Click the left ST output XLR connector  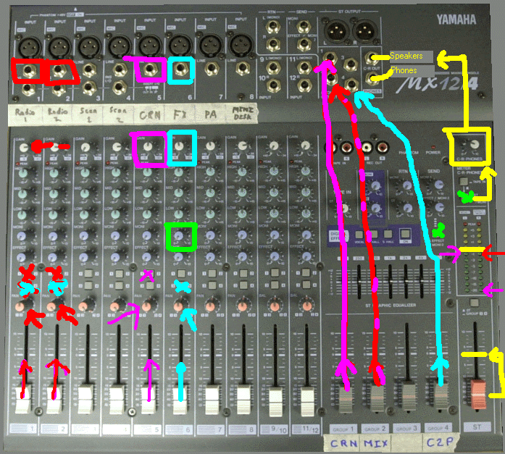pyautogui.click(x=335, y=31)
